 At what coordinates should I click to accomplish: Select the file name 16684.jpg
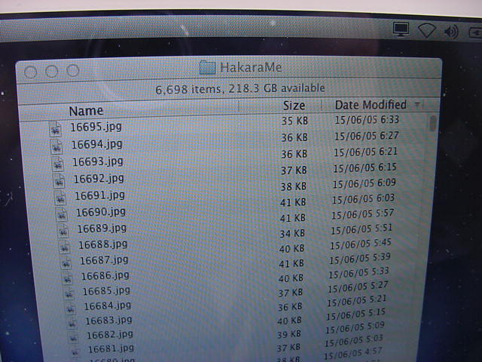(108, 305)
